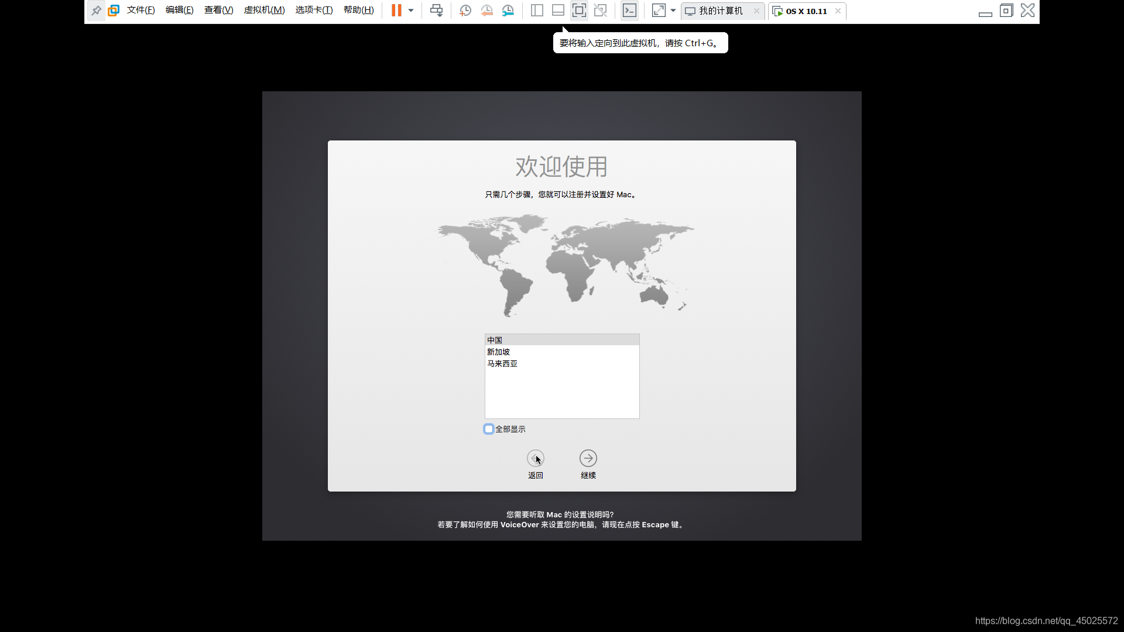The image size is (1124, 632).
Task: Expand the pause button dropdown arrow
Action: click(x=411, y=11)
